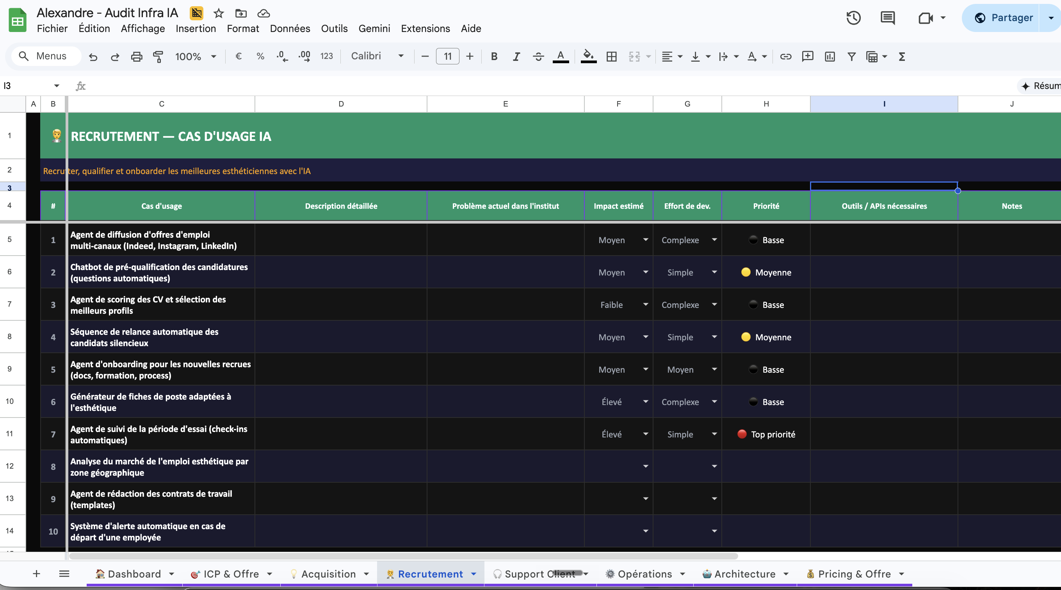This screenshot has width=1061, height=590.
Task: Create a filter with funnel icon
Action: pos(852,57)
